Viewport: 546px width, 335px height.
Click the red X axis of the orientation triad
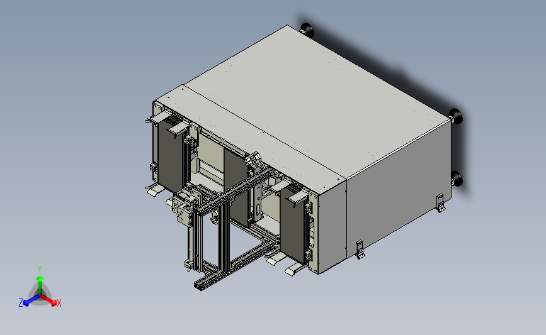tap(48, 300)
